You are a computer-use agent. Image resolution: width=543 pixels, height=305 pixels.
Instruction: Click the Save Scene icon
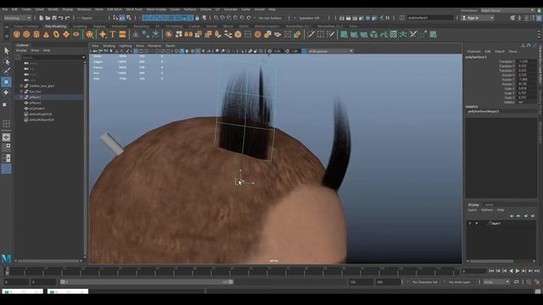54,18
